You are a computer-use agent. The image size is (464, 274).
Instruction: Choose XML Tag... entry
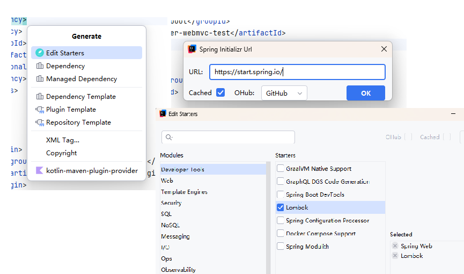point(86,140)
